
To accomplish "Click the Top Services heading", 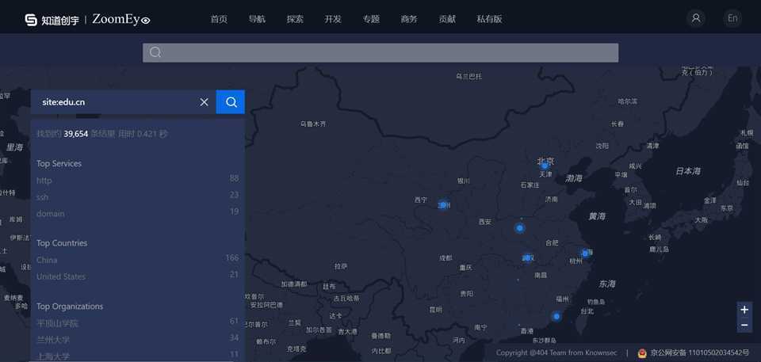I will [59, 163].
